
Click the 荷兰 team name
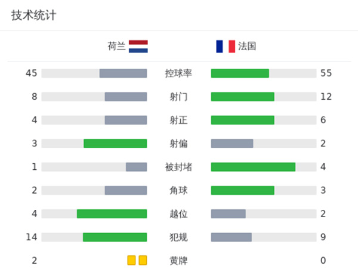116,47
